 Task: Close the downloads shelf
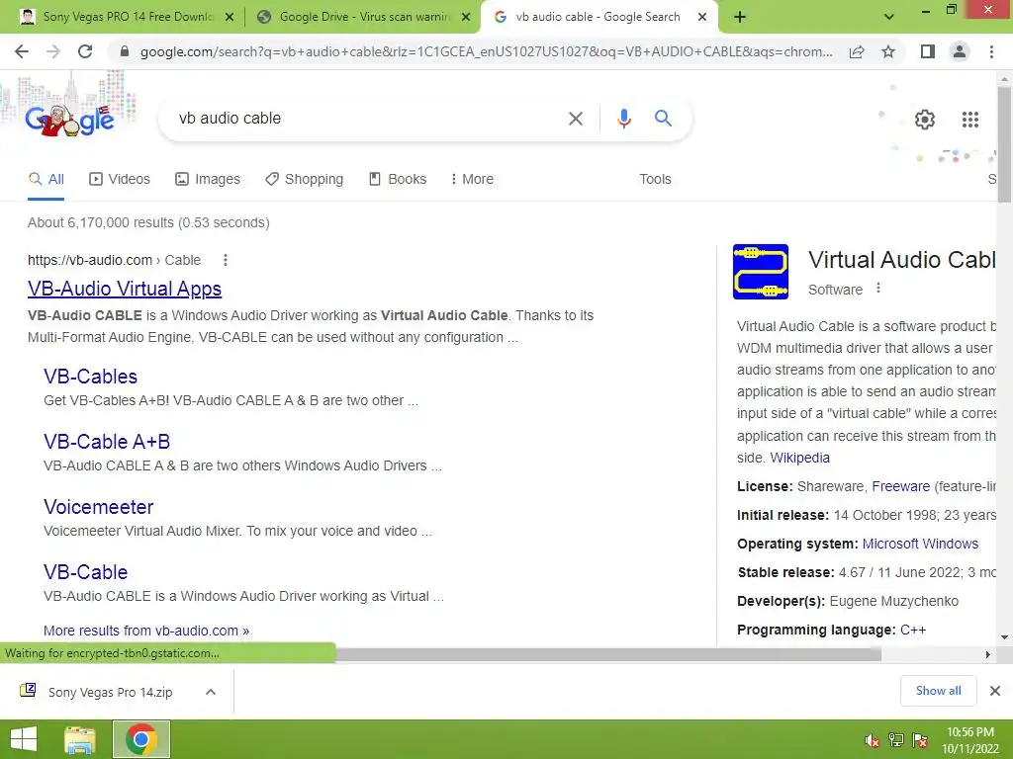pos(995,691)
